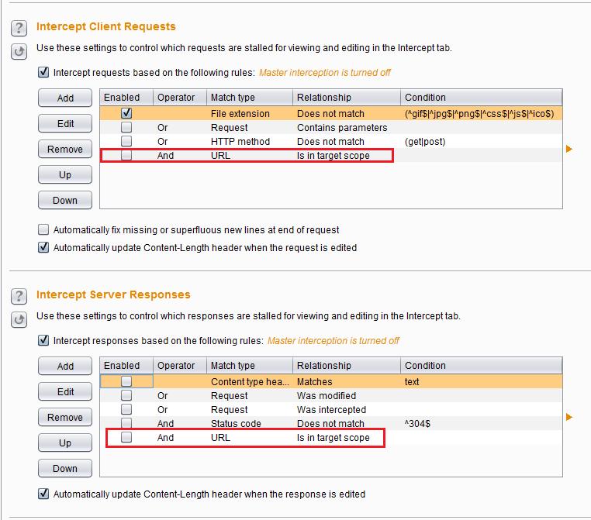Click Enabled column header in client requests table
591x520 pixels.
point(126,98)
